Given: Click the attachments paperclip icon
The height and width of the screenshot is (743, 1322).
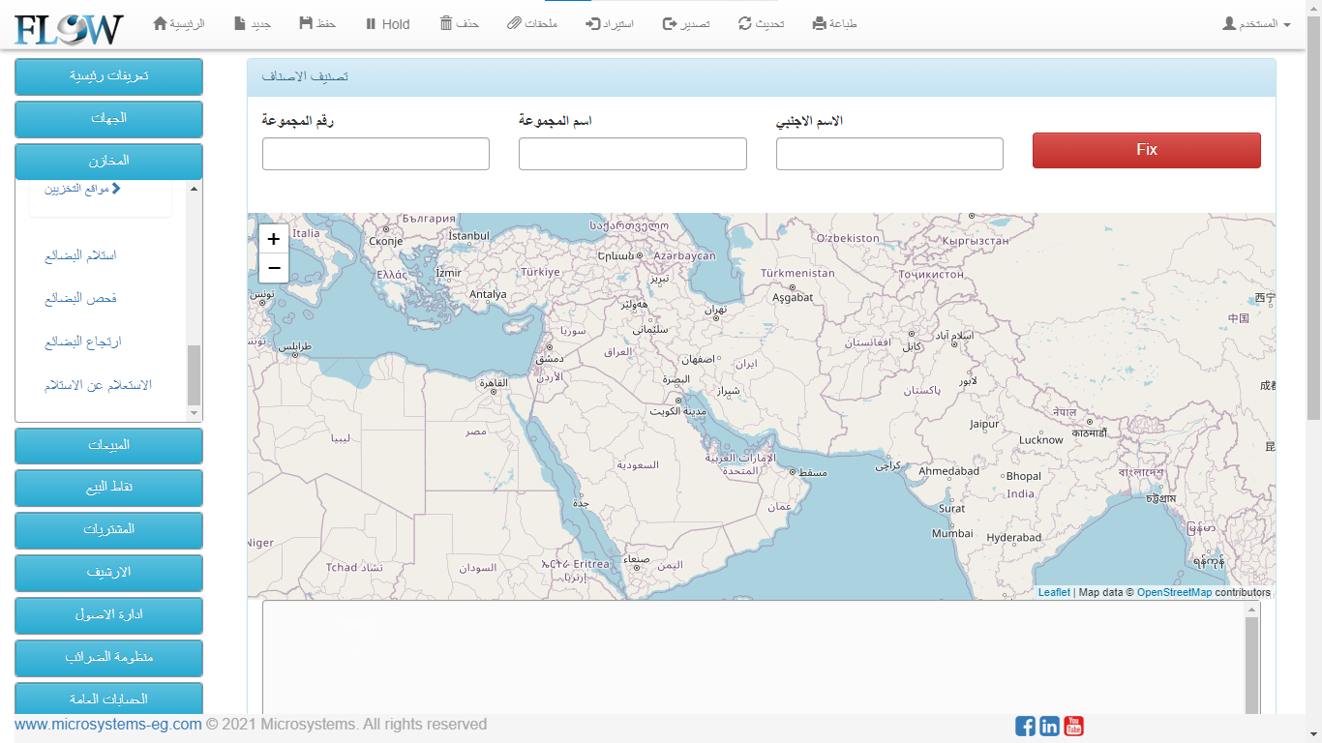Looking at the screenshot, I should (x=514, y=23).
